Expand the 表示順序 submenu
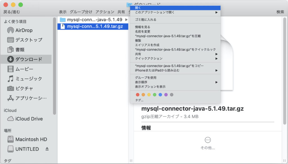288x164 pixels. point(217,82)
